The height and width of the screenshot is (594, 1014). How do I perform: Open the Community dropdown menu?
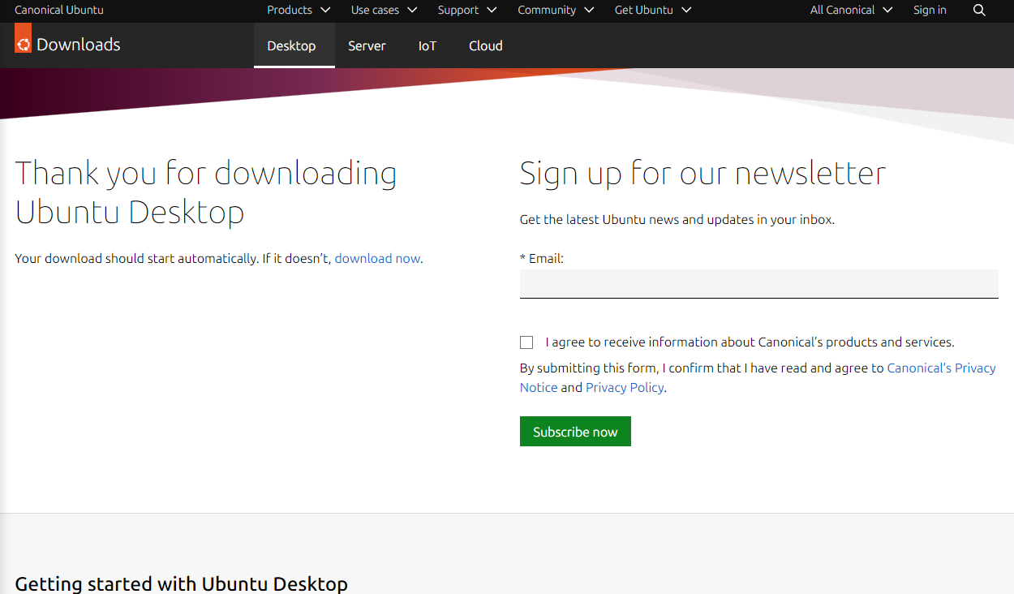556,11
